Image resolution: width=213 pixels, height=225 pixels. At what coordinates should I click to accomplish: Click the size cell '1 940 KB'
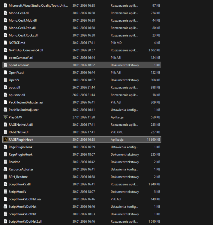click(154, 184)
